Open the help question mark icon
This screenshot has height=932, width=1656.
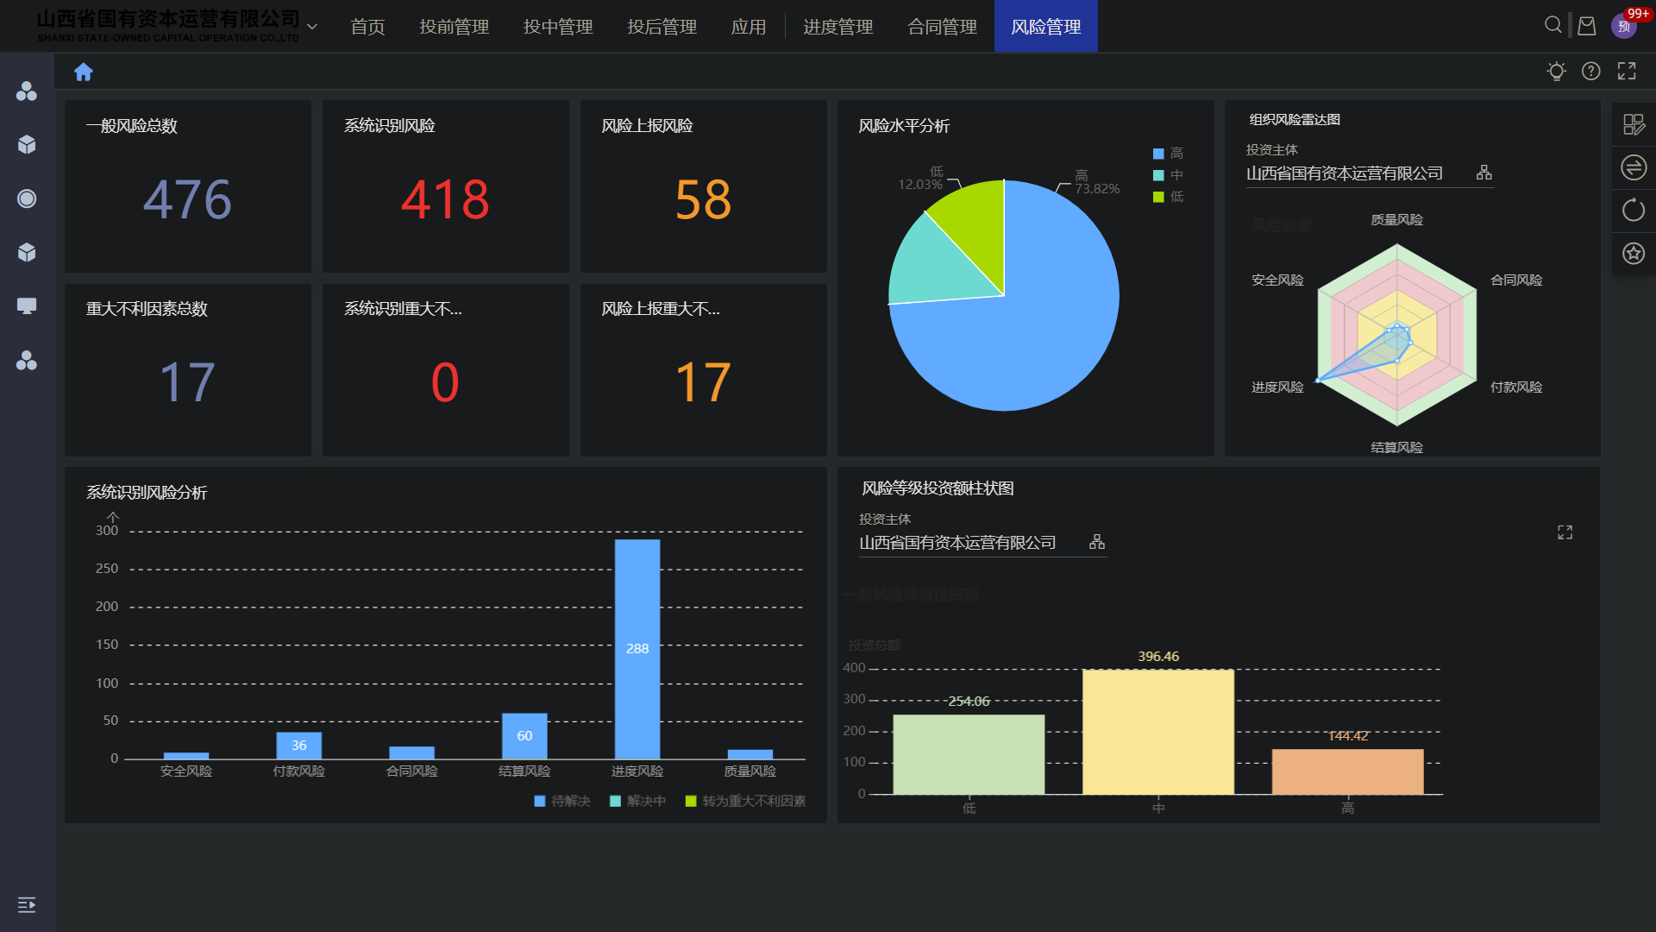(1590, 72)
